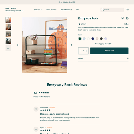This screenshot has width=134, height=134.
Task: Select the second product thumbnail
Action: 8,27
